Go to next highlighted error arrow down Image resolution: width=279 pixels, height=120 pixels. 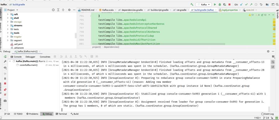click(273, 15)
